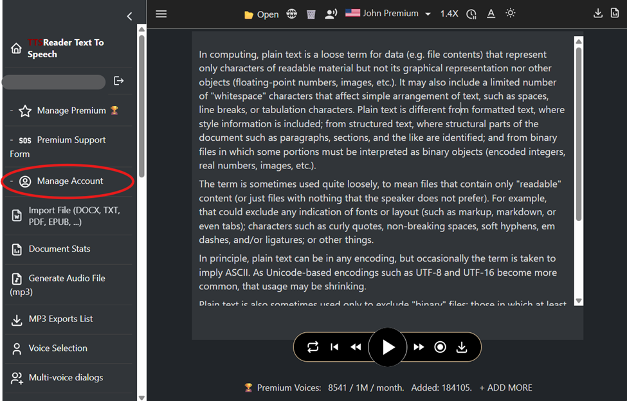This screenshot has width=627, height=401.
Task: Change the 1.4X playback speed control
Action: click(449, 13)
